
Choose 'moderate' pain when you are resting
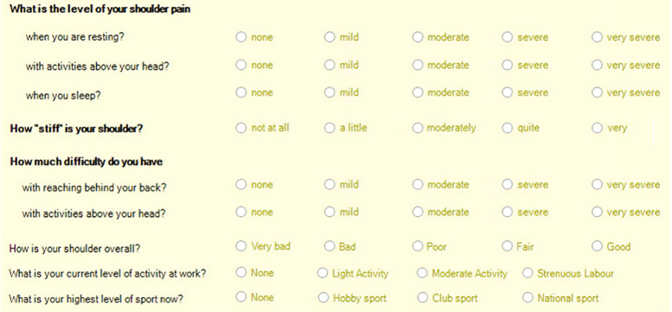pyautogui.click(x=418, y=37)
